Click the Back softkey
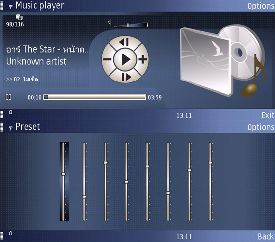The width and height of the screenshot is (275, 242). 266,237
